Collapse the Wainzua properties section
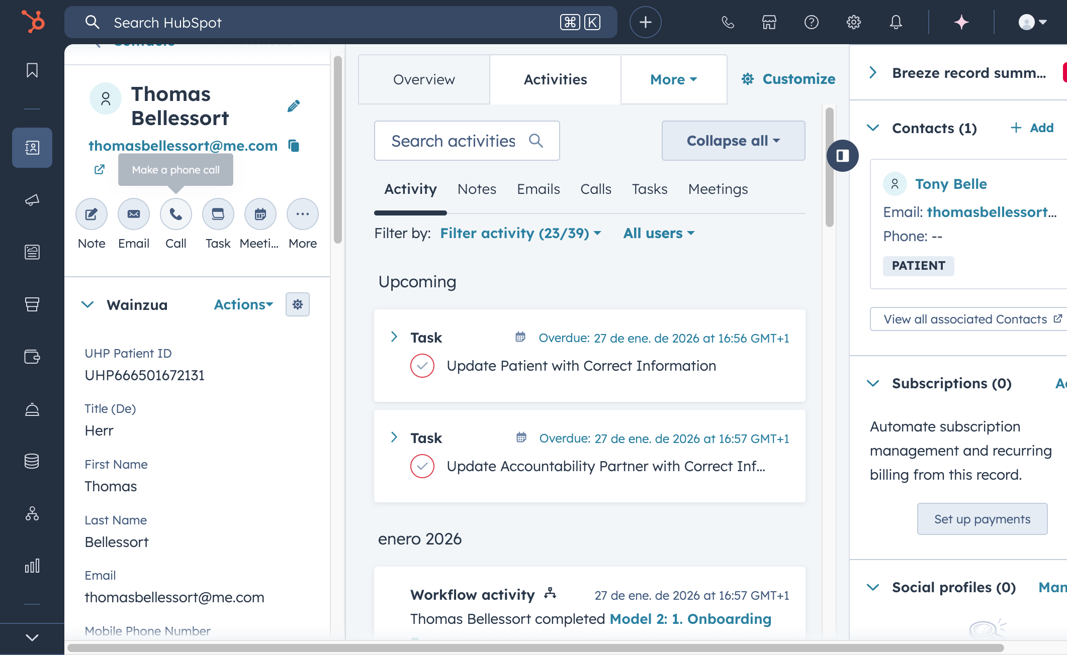 pos(87,305)
